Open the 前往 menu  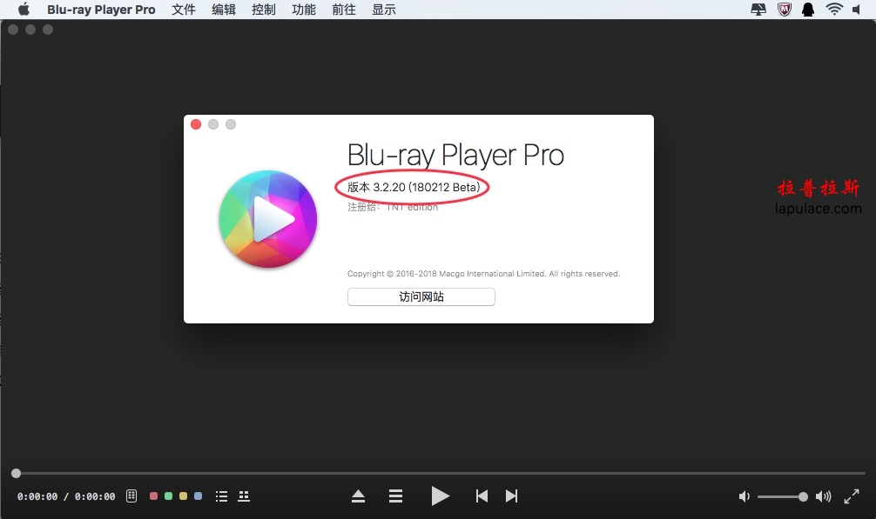344,10
